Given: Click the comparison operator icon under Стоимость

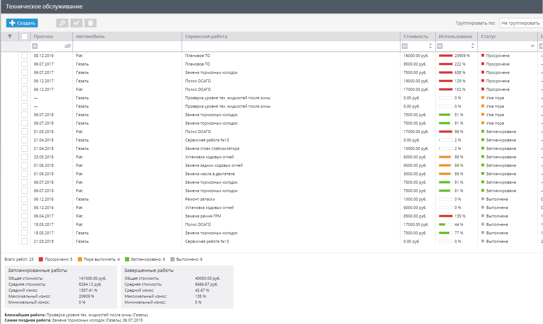Looking at the screenshot, I should pyautogui.click(x=405, y=46).
